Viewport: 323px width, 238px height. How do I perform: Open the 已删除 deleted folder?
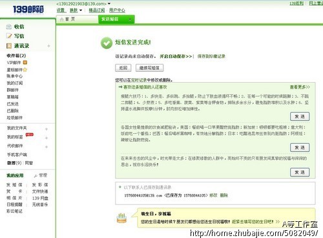12,111
